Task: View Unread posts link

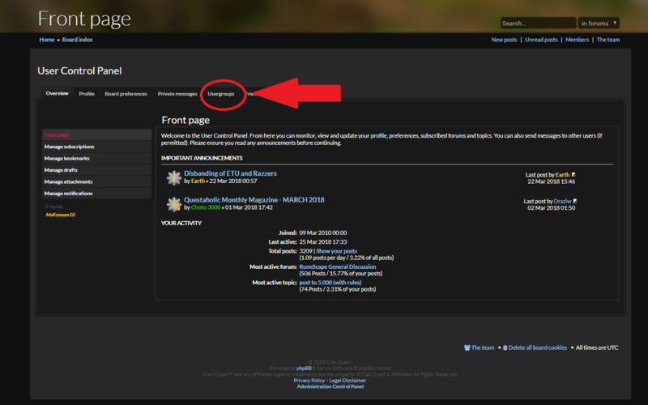Action: click(x=541, y=40)
